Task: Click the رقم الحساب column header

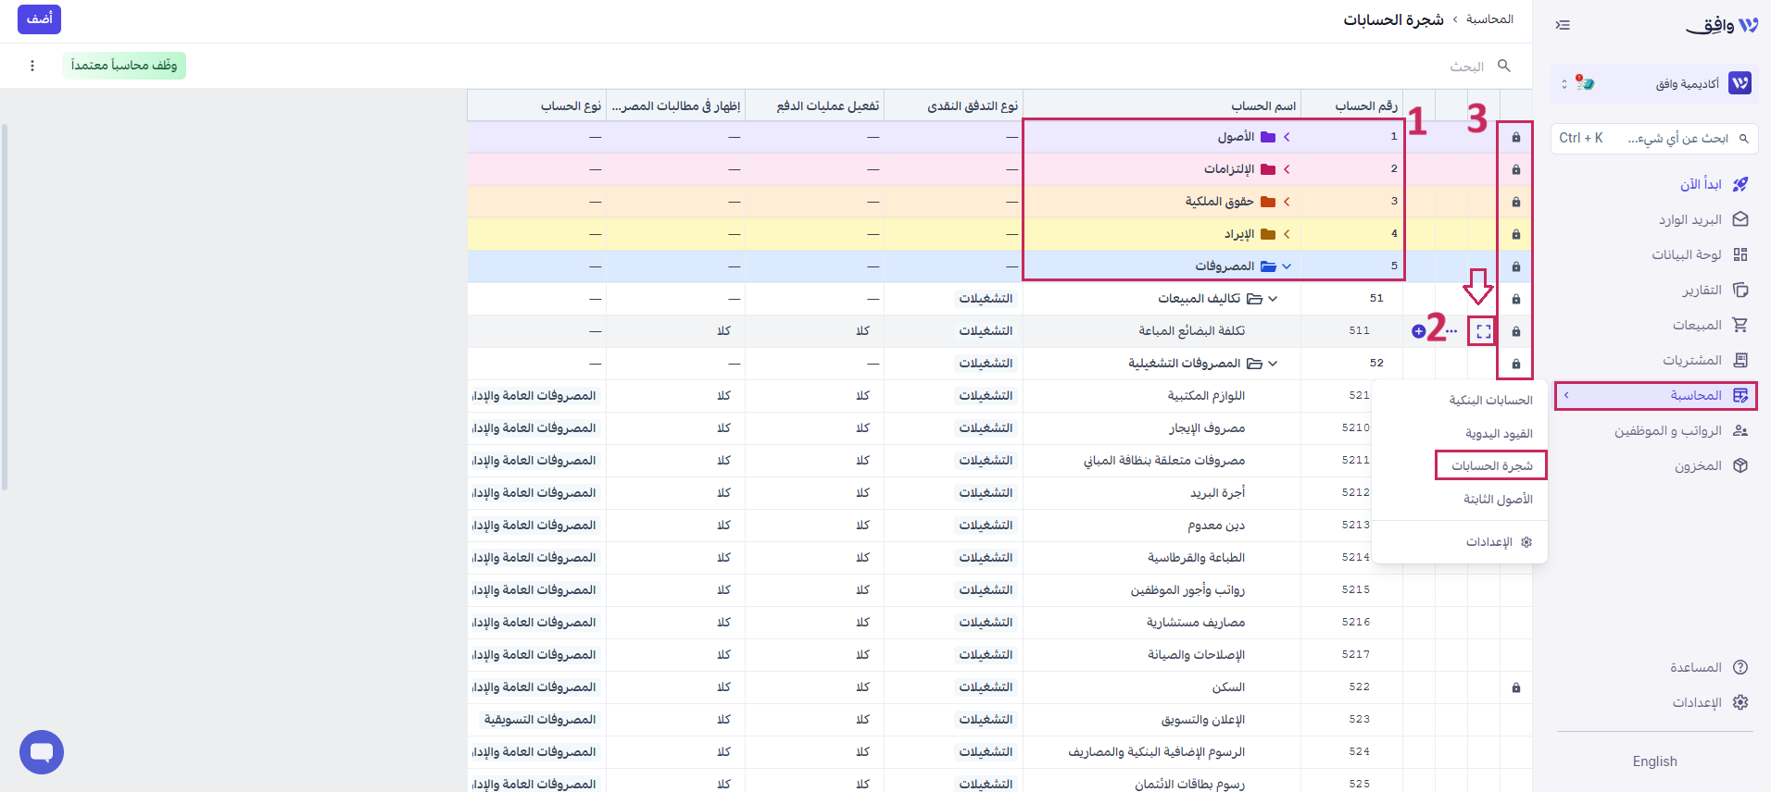Action: click(x=1350, y=105)
